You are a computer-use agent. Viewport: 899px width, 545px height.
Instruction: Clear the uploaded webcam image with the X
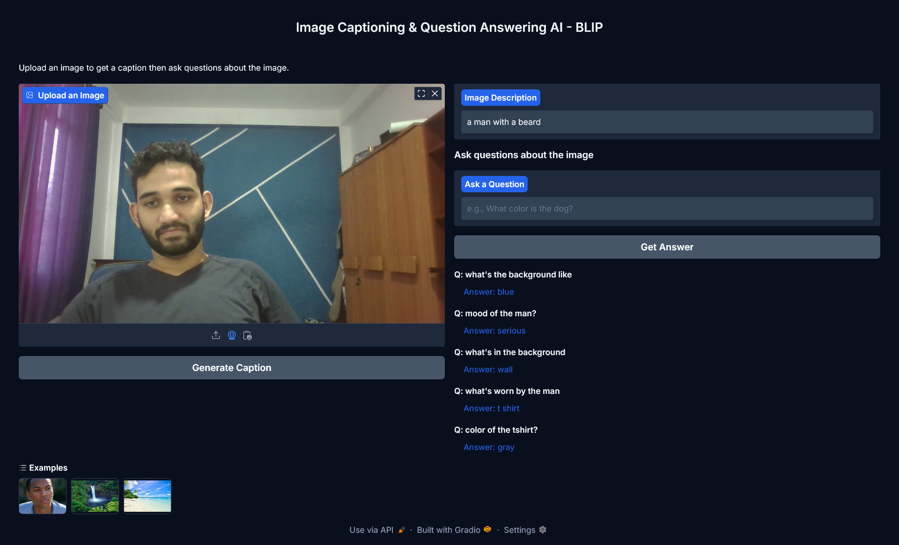(435, 93)
